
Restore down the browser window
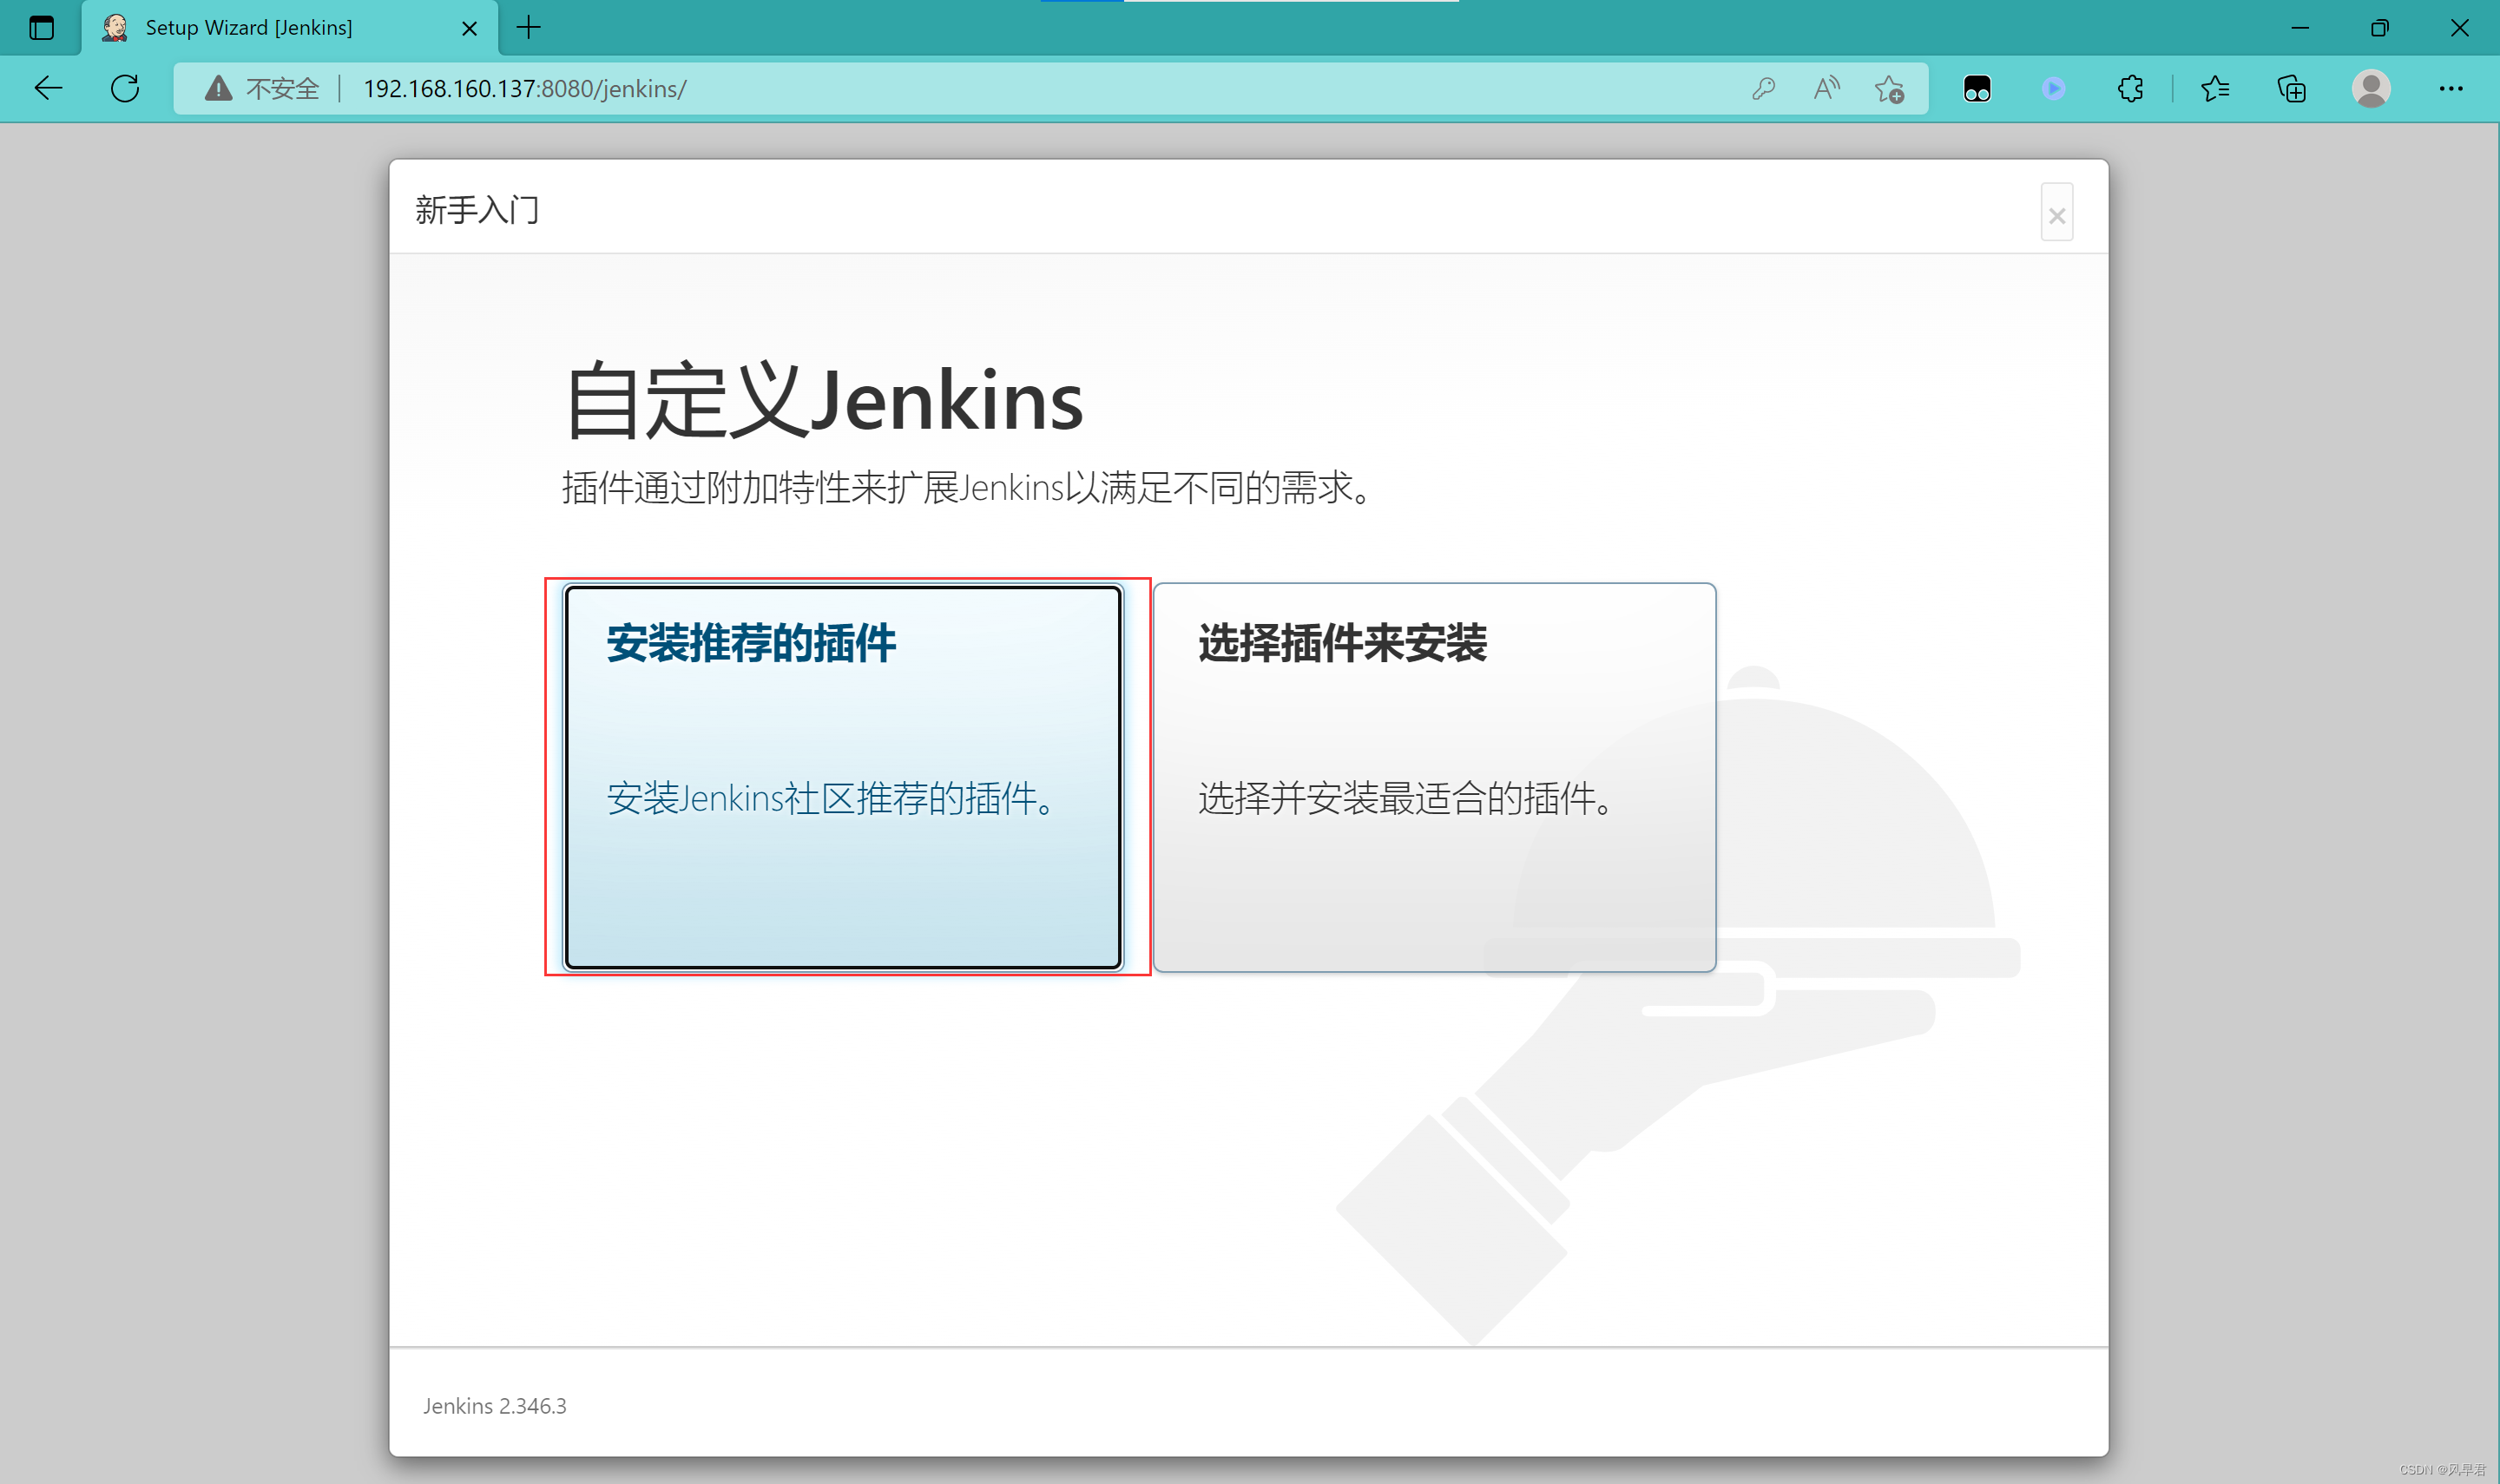[x=2380, y=27]
